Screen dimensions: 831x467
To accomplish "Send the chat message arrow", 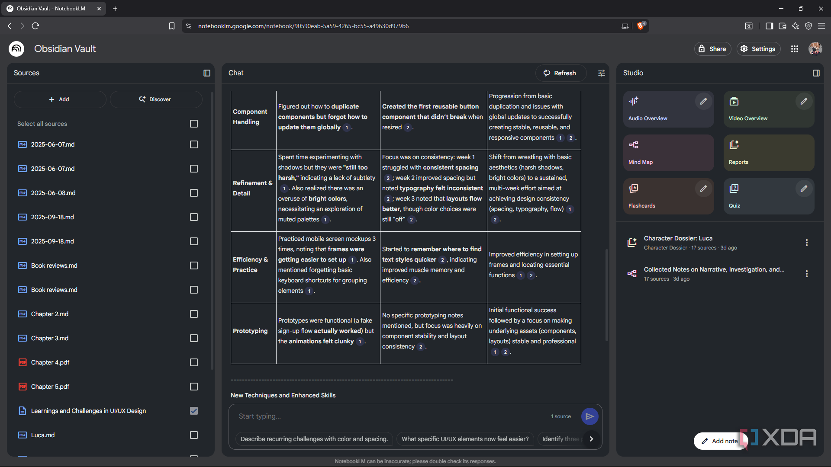I will click(x=589, y=416).
